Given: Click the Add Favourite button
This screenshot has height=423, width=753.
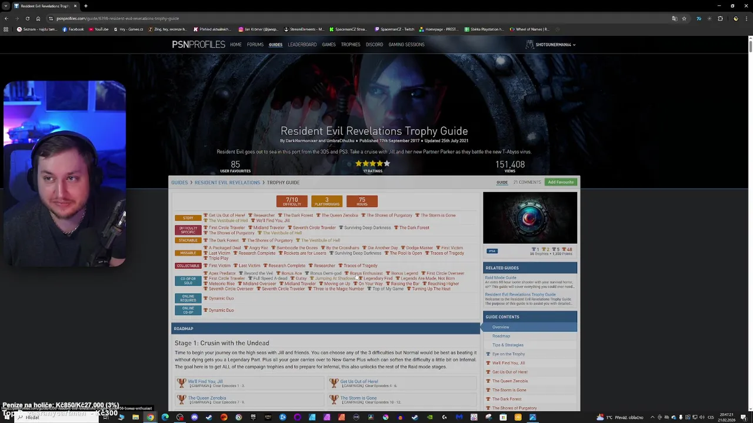Looking at the screenshot, I should tap(561, 182).
